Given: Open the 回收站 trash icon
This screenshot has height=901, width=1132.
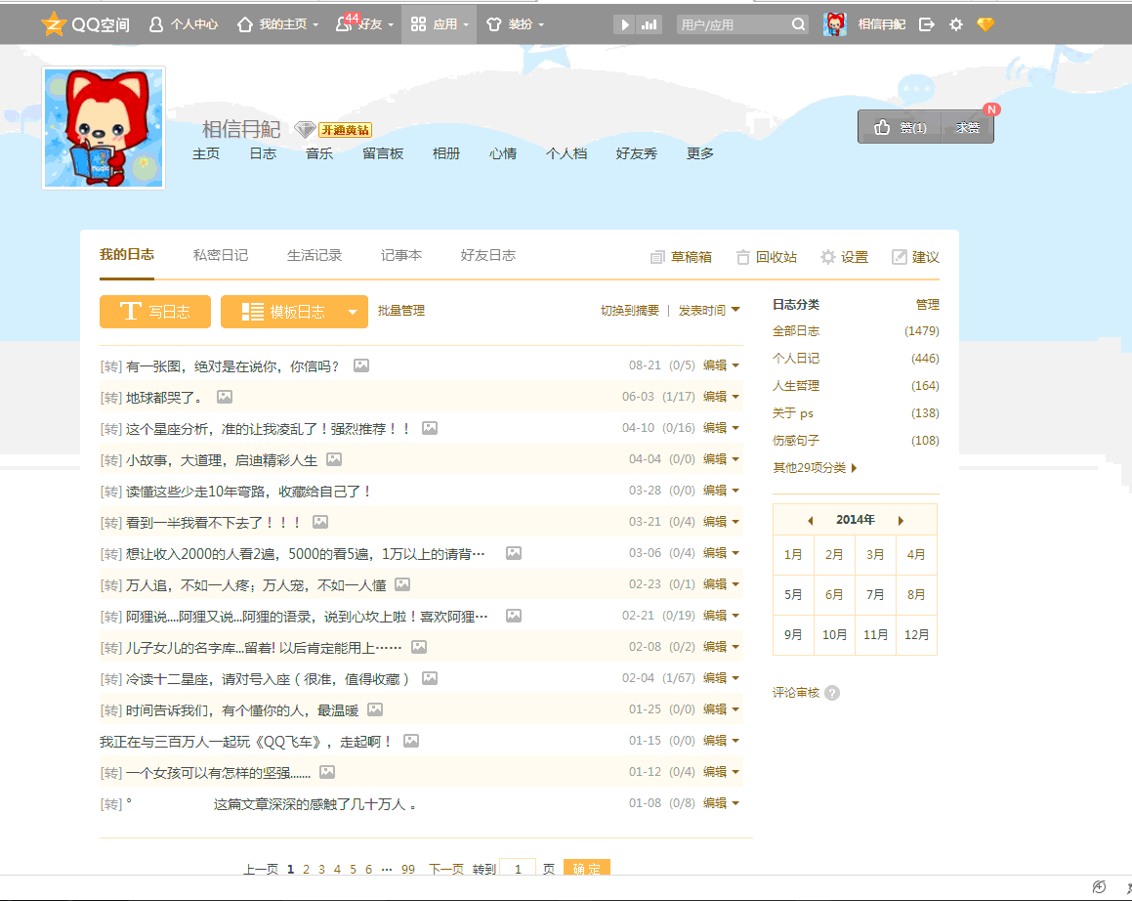Looking at the screenshot, I should 743,257.
